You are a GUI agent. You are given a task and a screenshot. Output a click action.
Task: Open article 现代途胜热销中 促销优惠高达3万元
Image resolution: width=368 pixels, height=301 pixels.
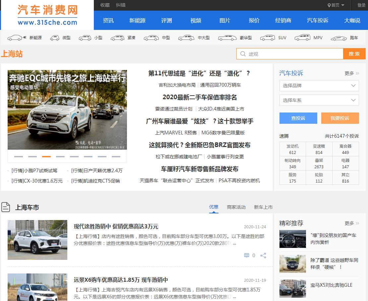coord(116,227)
